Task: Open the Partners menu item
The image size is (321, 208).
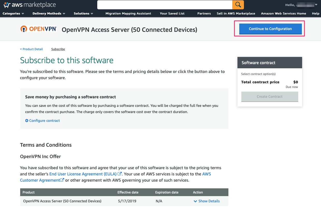Action: pos(204,13)
